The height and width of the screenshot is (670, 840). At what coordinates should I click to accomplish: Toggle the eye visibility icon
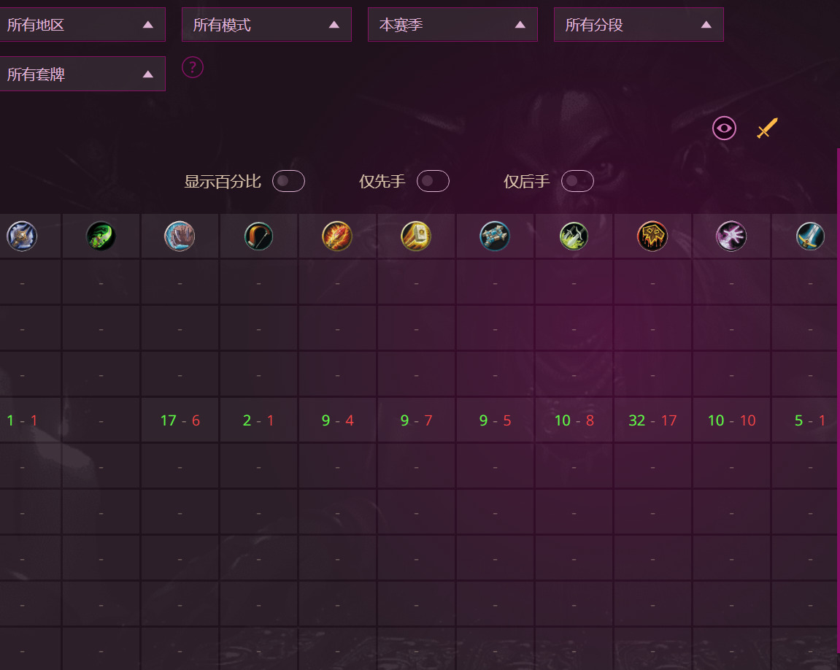[x=724, y=128]
